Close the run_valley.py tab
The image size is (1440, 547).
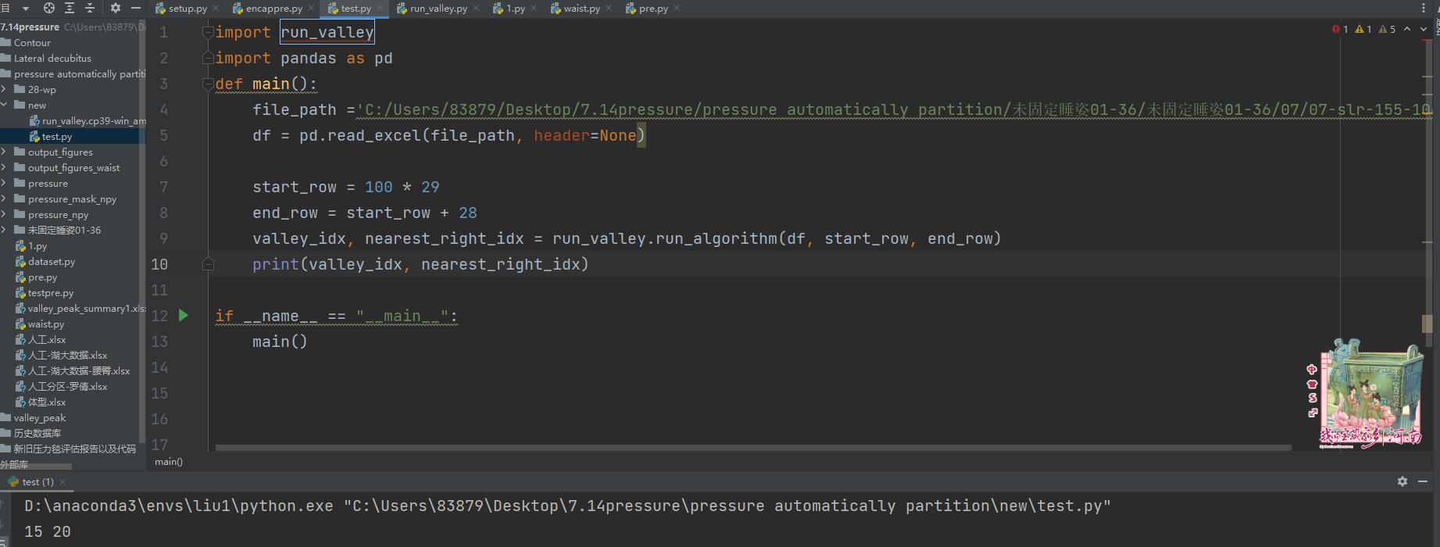[476, 9]
